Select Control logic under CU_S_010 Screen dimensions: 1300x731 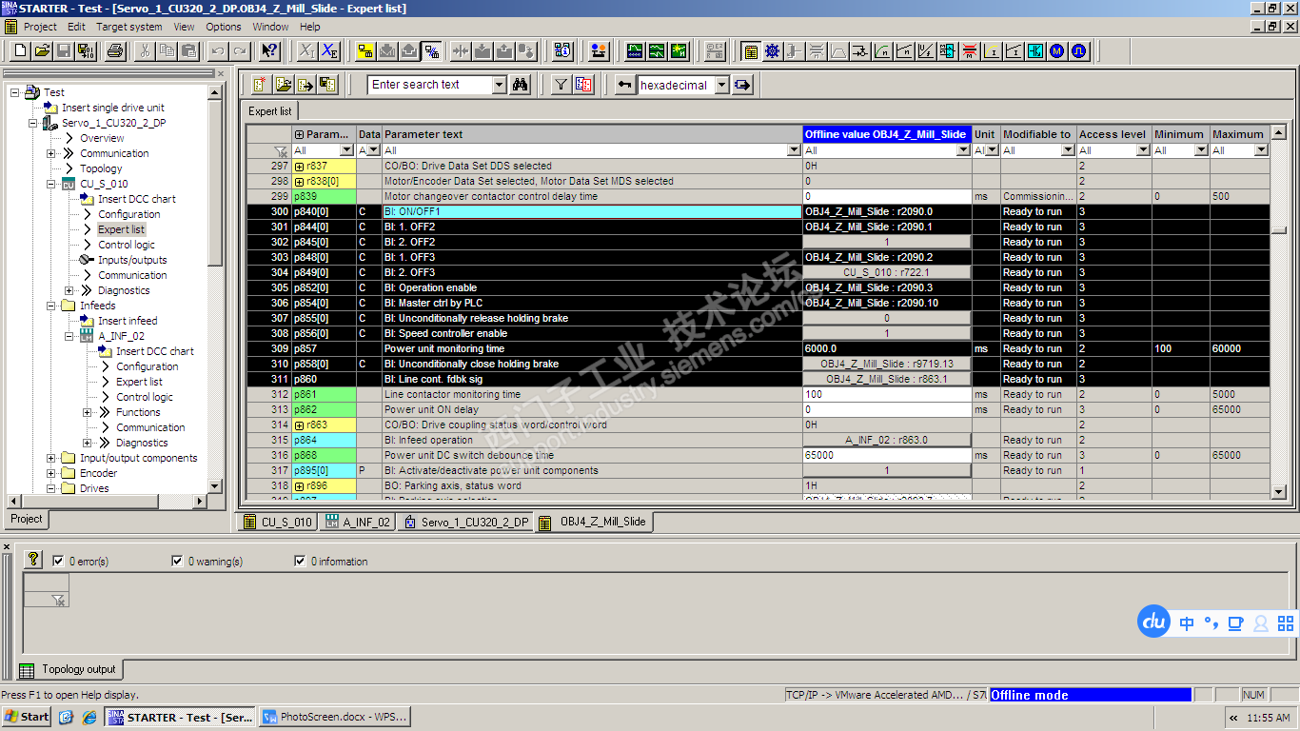coord(127,245)
